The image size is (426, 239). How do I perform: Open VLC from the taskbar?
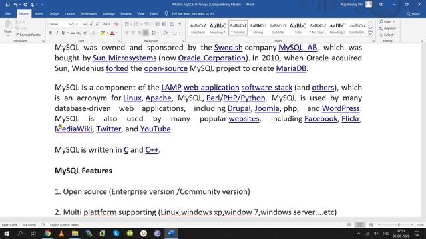(x=61, y=233)
